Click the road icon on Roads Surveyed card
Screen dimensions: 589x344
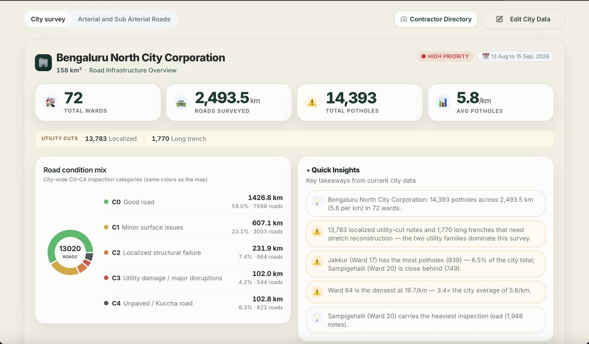(x=181, y=102)
